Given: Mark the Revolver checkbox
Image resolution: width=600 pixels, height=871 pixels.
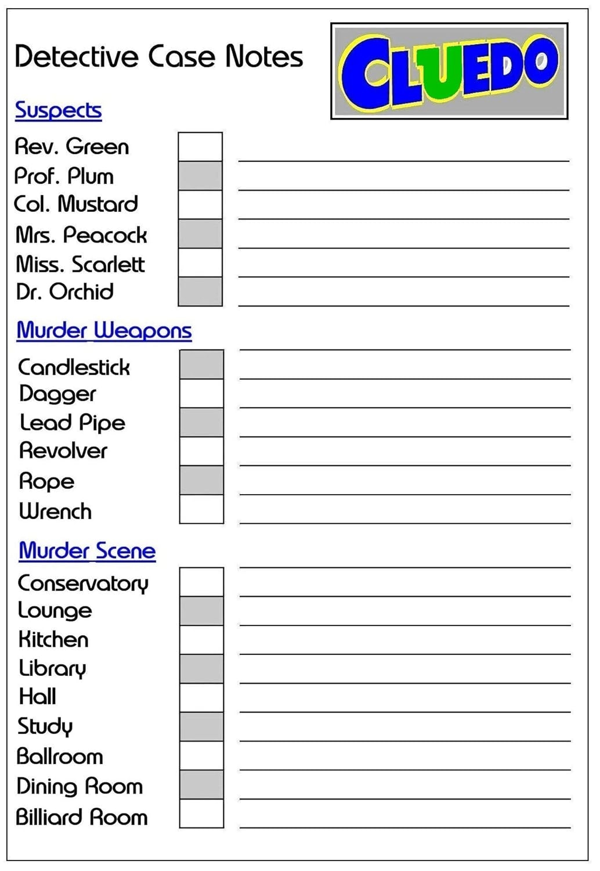Looking at the screenshot, I should 201,451.
